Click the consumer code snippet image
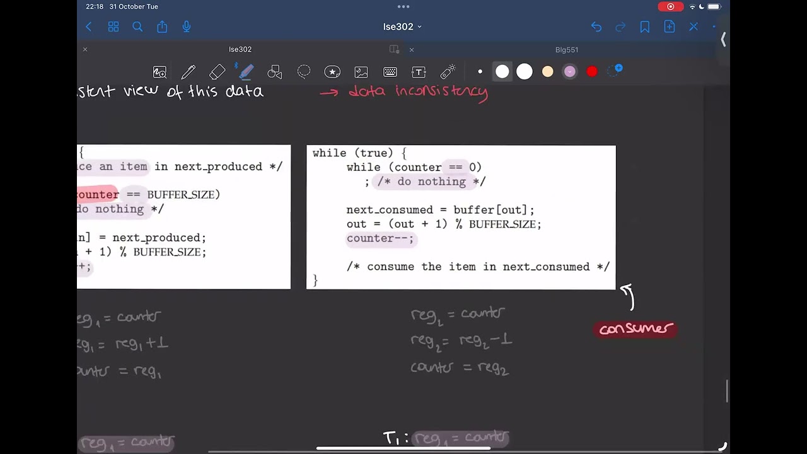Viewport: 807px width, 454px height. (461, 218)
